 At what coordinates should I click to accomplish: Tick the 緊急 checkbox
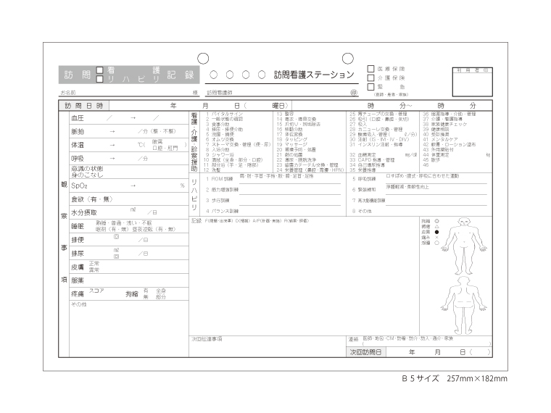coord(371,87)
